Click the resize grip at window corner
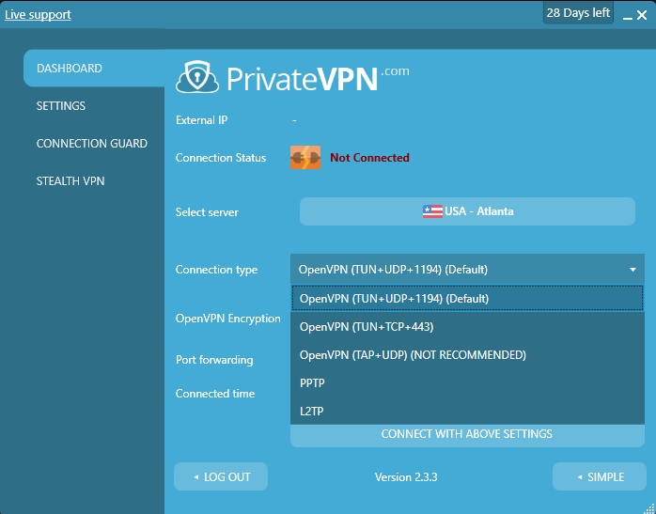 [649, 508]
